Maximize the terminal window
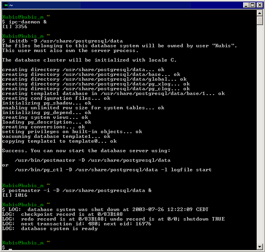Viewport: 265px width, 252px height. [x=253, y=5]
